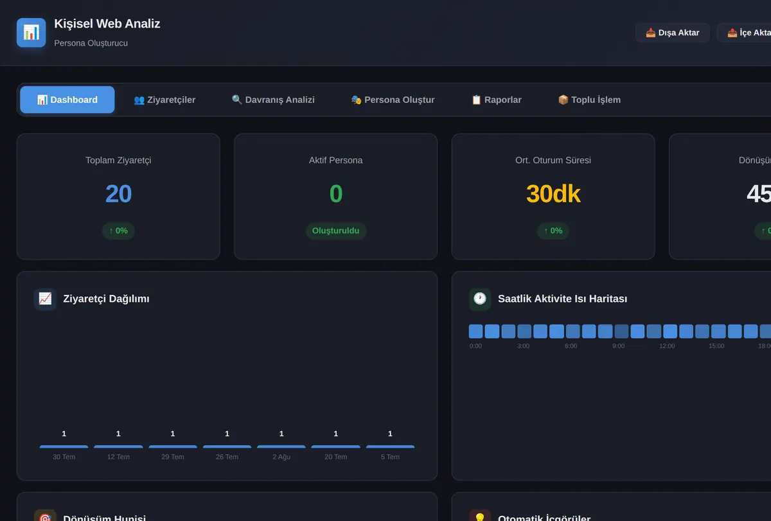Select the 20 Tem bar in the chart
771x521 pixels.
coord(336,446)
